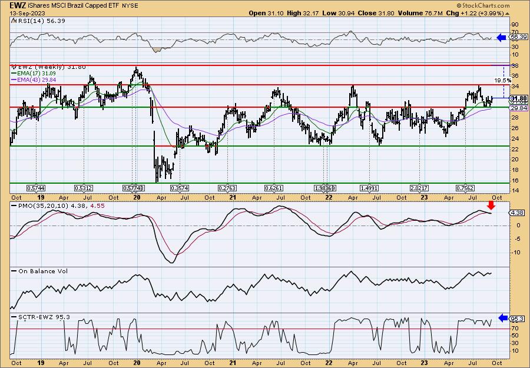This screenshot has height=368, width=530.
Task: Click the Open 31.10 value
Action: pyautogui.click(x=266, y=13)
